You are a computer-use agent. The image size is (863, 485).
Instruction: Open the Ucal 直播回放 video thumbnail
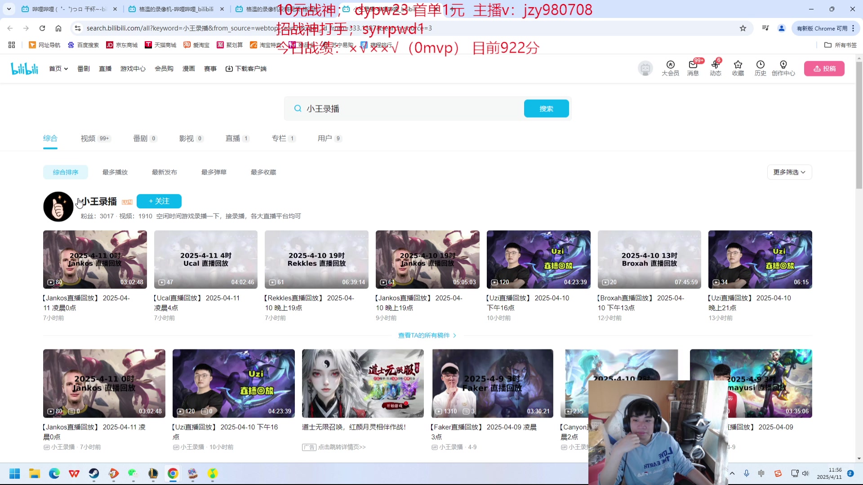tap(206, 260)
